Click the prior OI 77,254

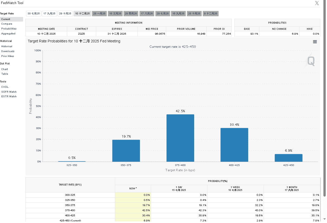point(226,34)
